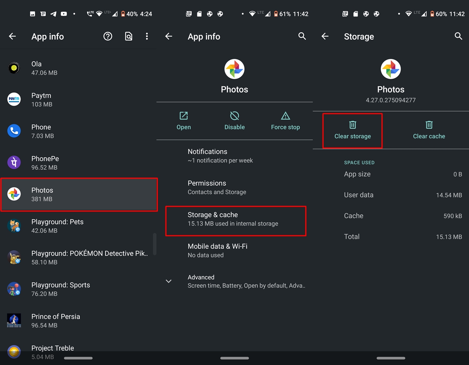Open the Photos app via Open icon
The width and height of the screenshot is (469, 365).
click(x=184, y=120)
